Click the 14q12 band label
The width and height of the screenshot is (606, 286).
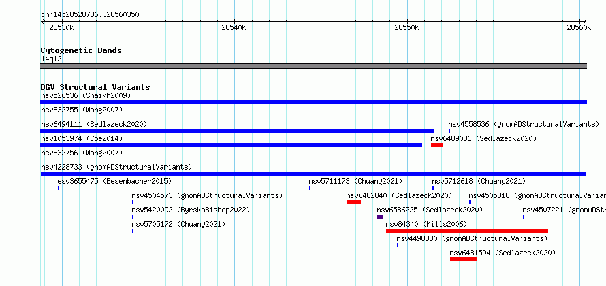point(51,59)
